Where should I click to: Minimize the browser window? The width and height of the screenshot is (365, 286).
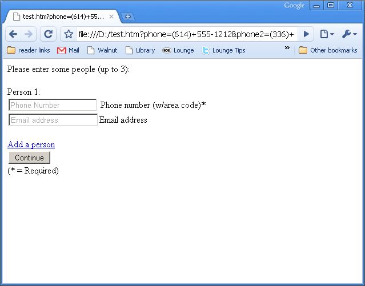[x=316, y=6]
